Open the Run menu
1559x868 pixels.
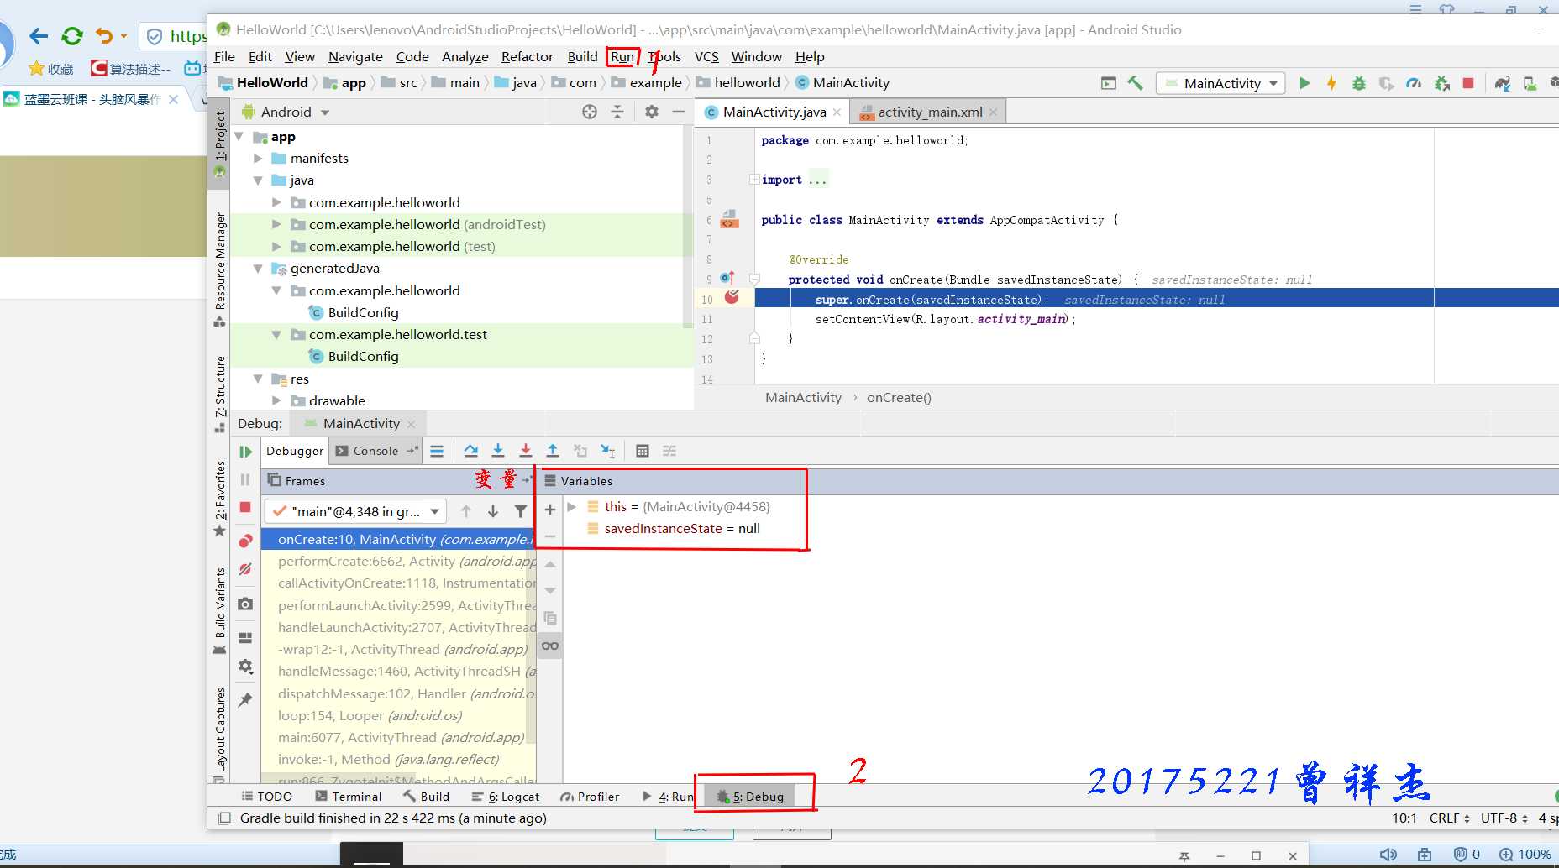(x=622, y=56)
